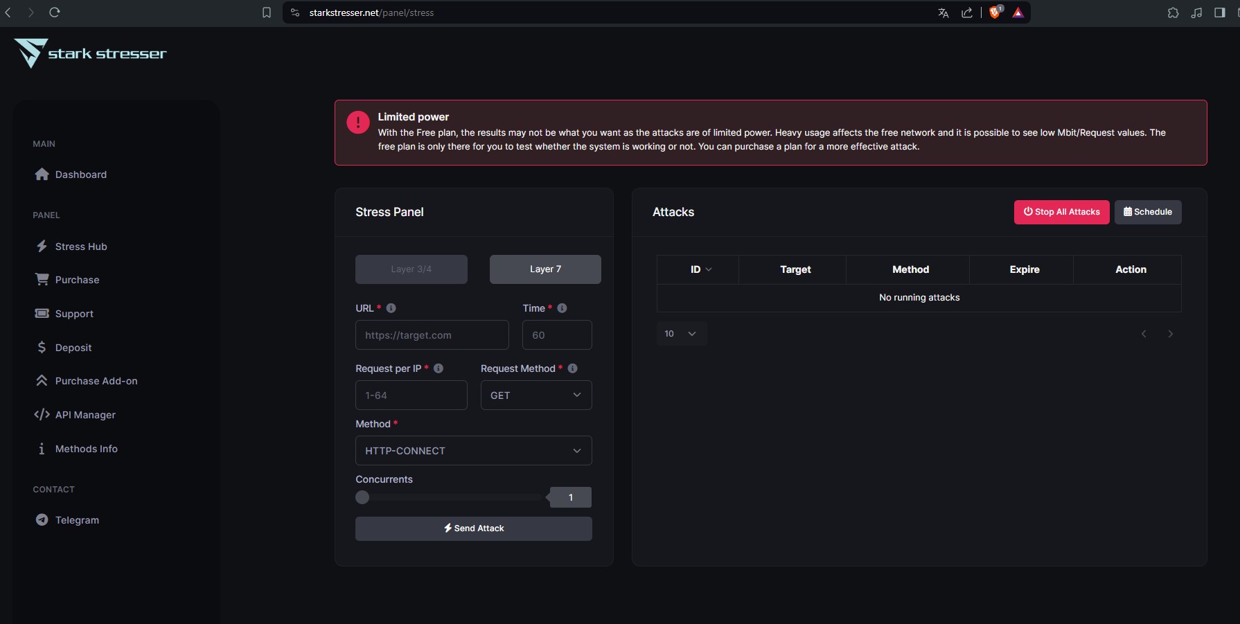The height and width of the screenshot is (624, 1240).
Task: Open the Method HTTP-CONNECT dropdown
Action: click(474, 451)
